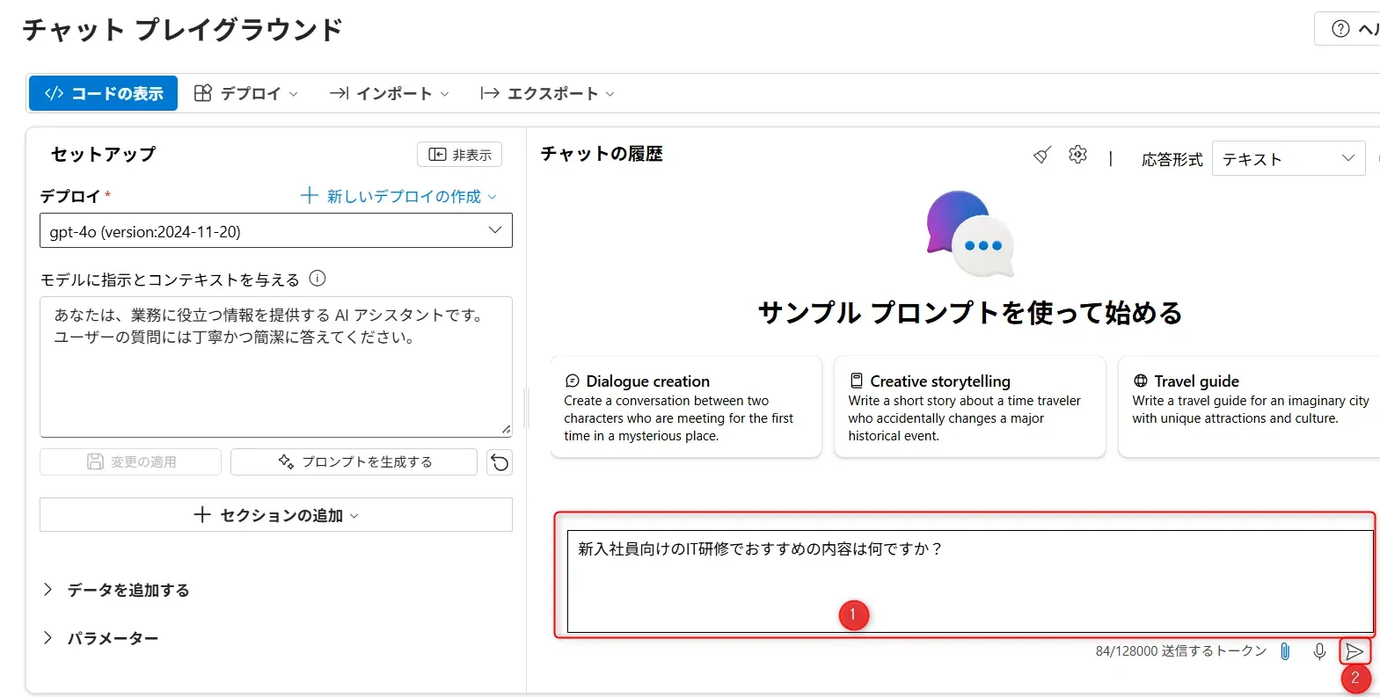Open response format (テキスト) dropdown
The image size is (1380, 697).
coord(1289,158)
